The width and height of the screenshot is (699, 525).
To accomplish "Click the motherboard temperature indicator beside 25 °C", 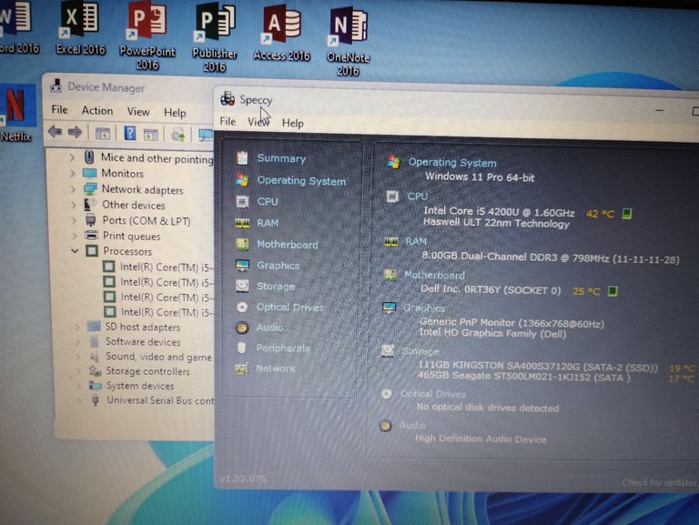I will tap(613, 291).
